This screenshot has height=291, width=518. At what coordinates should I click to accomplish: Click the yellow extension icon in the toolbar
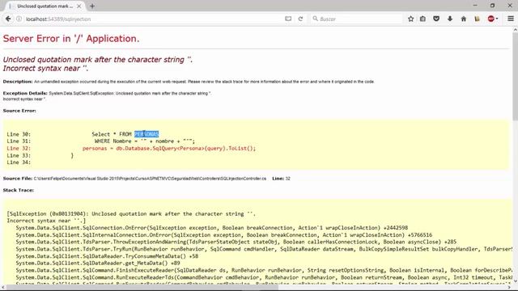point(477,19)
